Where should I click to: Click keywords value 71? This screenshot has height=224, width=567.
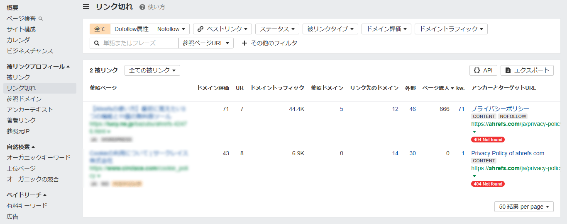461,109
